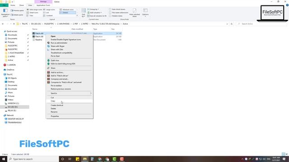Select WINDOW (C:) drive in sidebar
The width and height of the screenshot is (289, 162).
(x=13, y=103)
